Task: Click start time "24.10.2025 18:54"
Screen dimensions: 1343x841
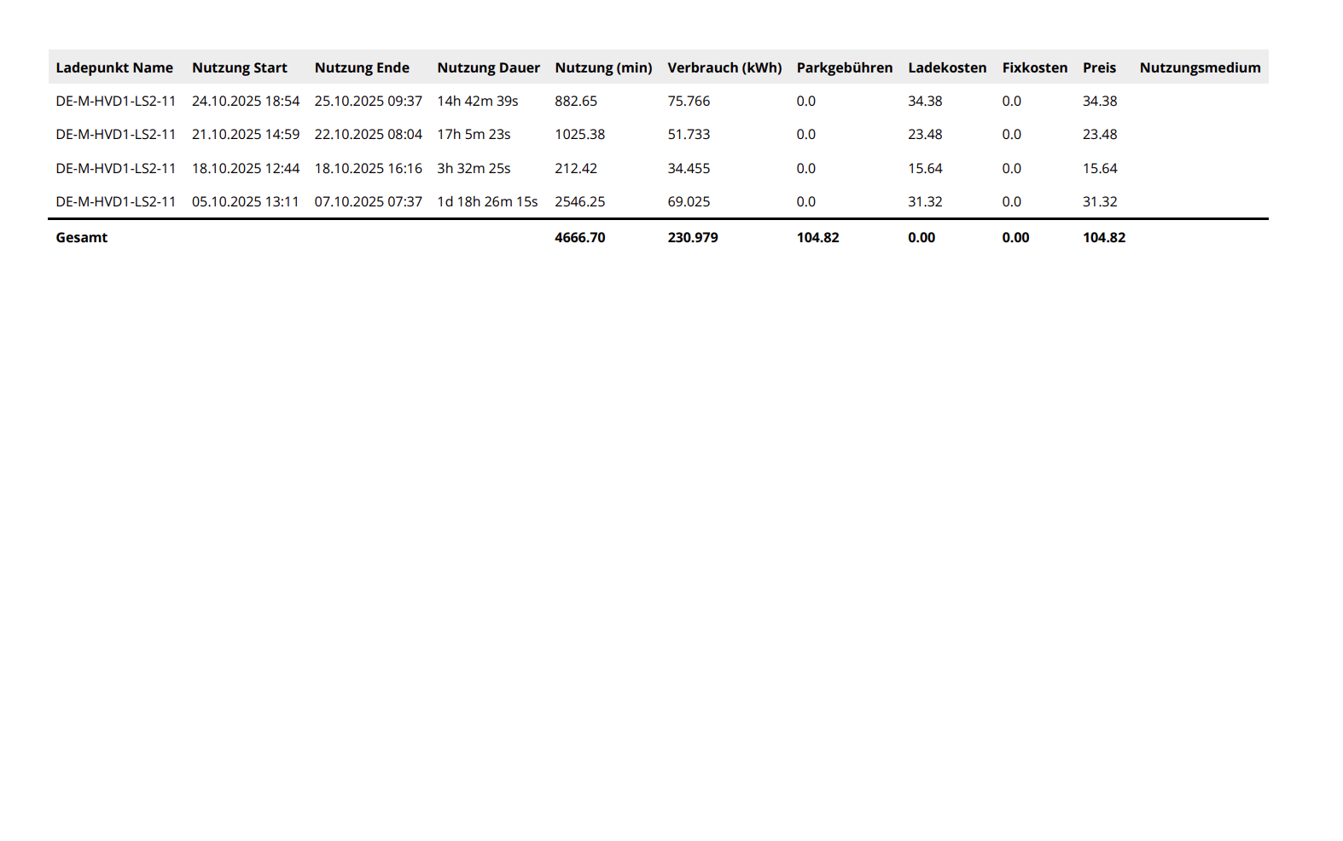Action: point(246,101)
